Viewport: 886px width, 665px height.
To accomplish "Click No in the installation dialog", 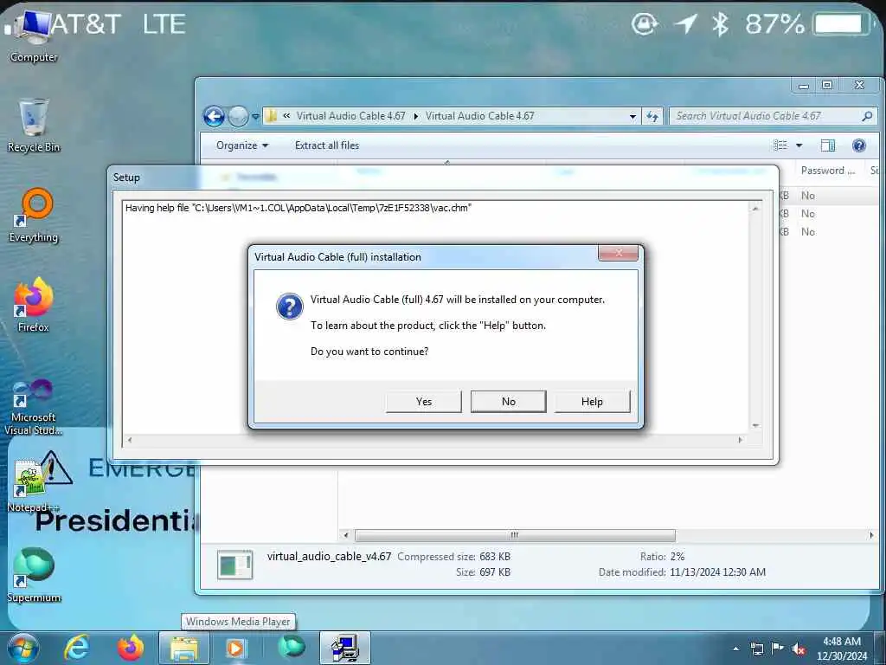I will [508, 402].
